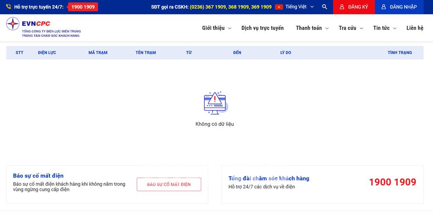The image size is (433, 215).
Task: Open the Tiếng Việt language dropdown
Action: (x=300, y=7)
